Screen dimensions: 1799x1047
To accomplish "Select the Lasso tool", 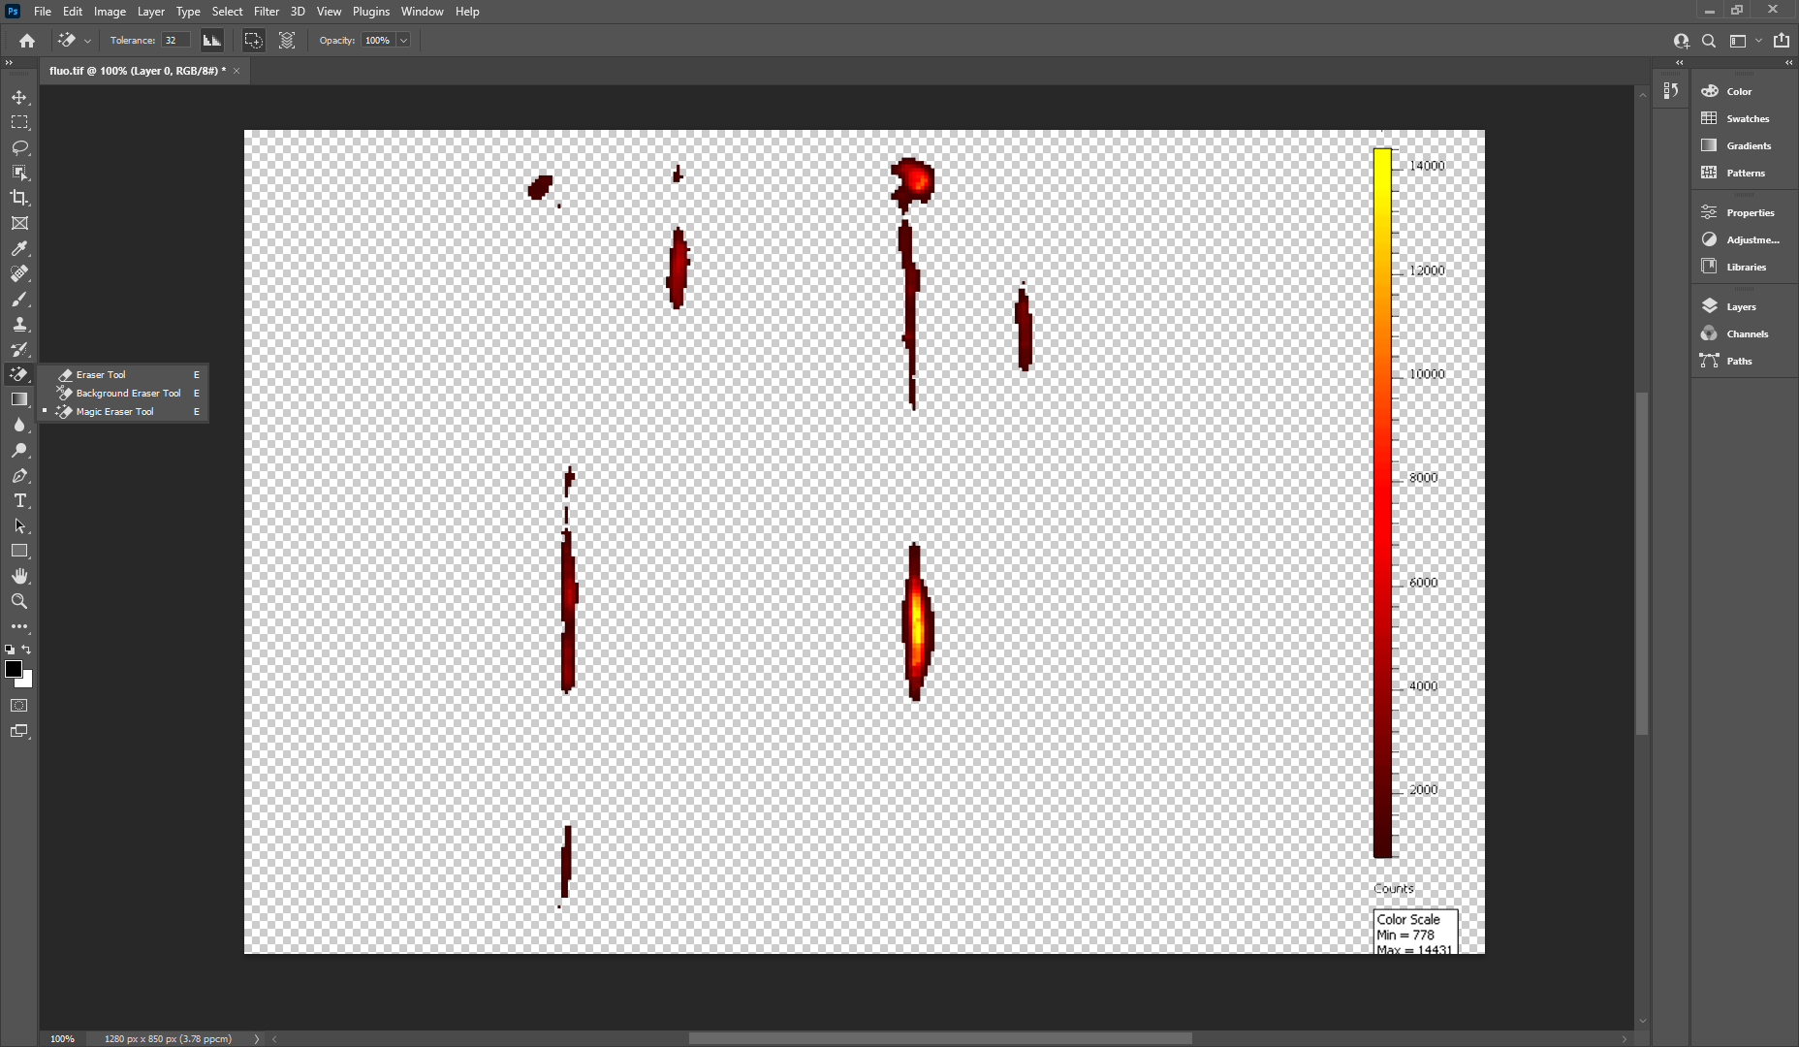I will coord(19,147).
